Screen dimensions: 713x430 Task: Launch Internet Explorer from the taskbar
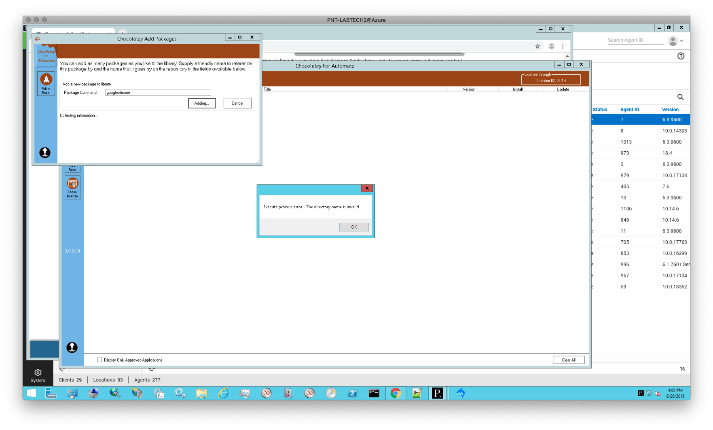(x=223, y=393)
